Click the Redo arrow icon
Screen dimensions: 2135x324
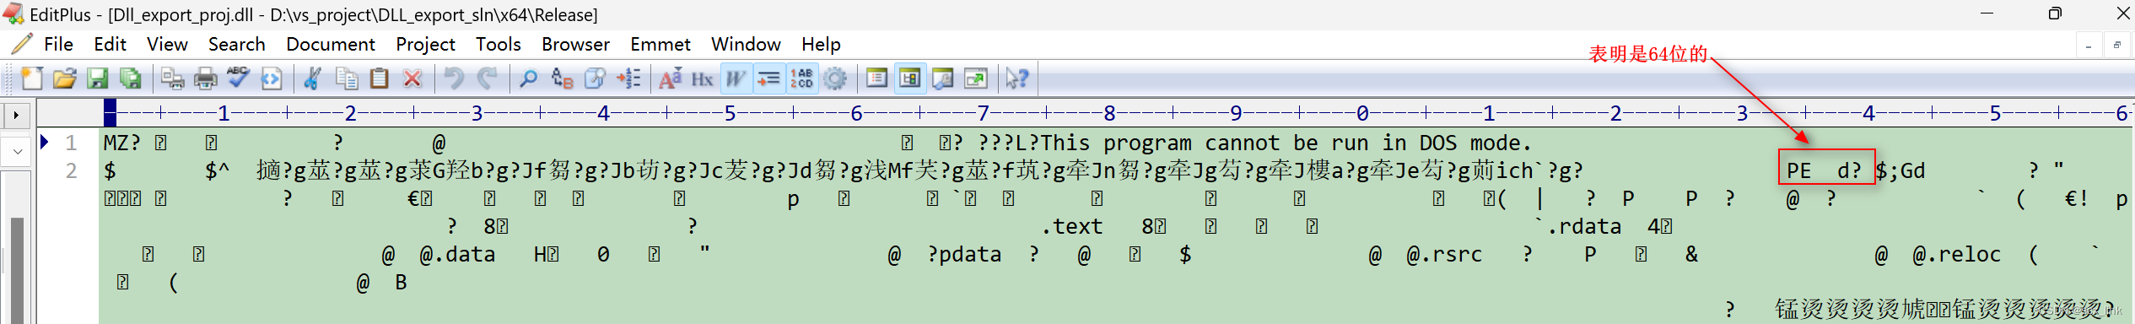tap(487, 78)
